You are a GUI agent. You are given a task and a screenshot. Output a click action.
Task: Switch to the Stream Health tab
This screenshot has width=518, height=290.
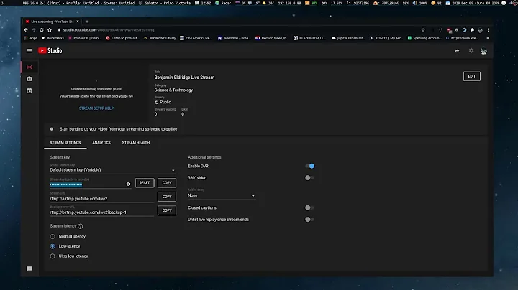(136, 143)
